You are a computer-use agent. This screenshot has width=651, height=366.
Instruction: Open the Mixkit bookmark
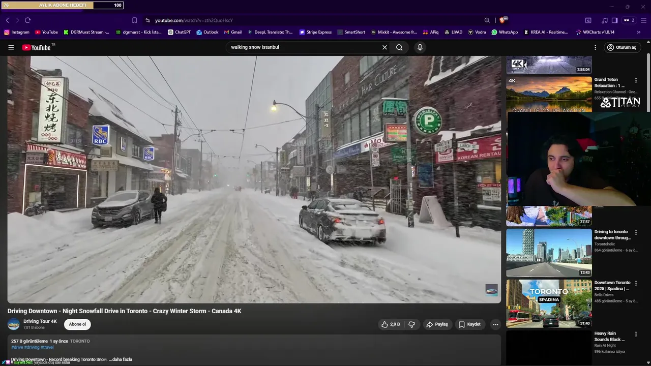coord(394,32)
